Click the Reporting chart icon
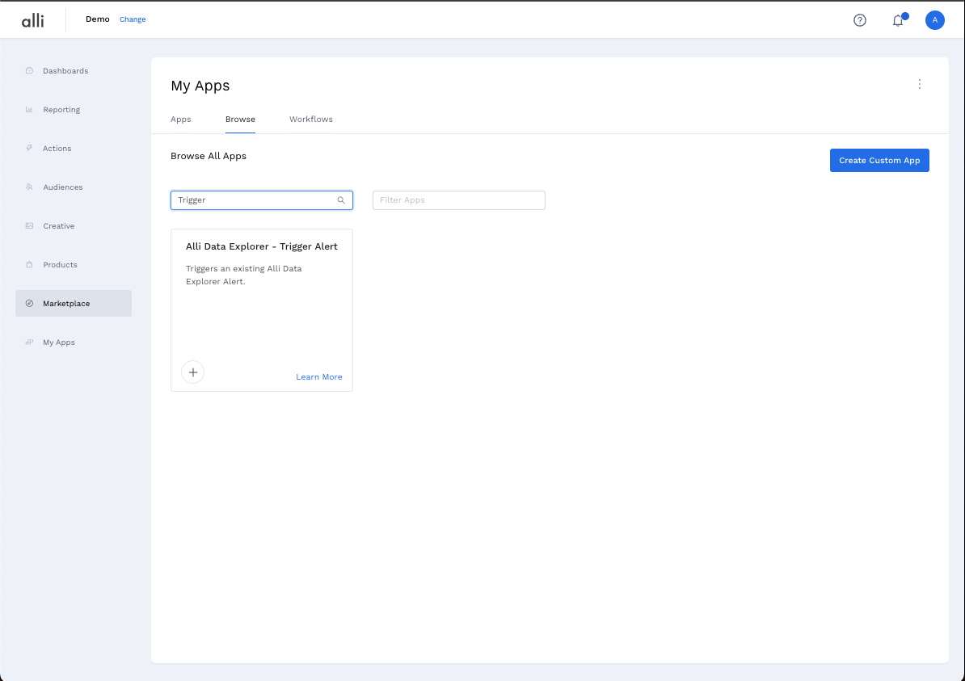This screenshot has width=965, height=681. 29,110
